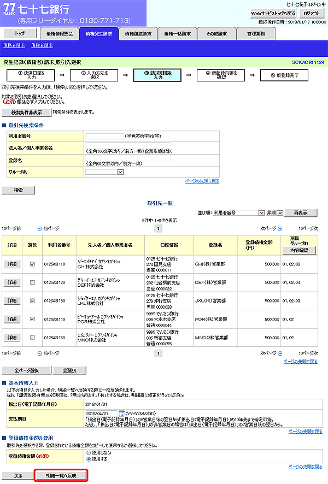Switch to the 債権情報照会 tab
The width and height of the screenshot is (328, 484).
60,34
